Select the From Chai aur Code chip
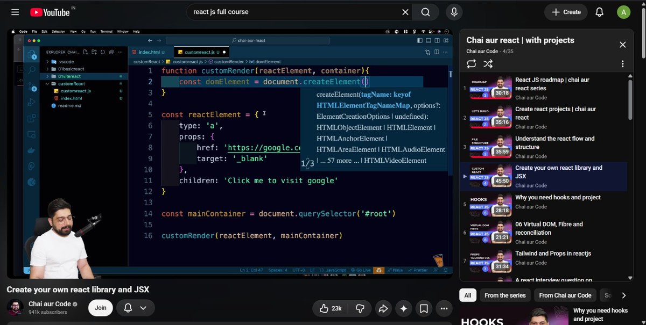 [x=565, y=295]
